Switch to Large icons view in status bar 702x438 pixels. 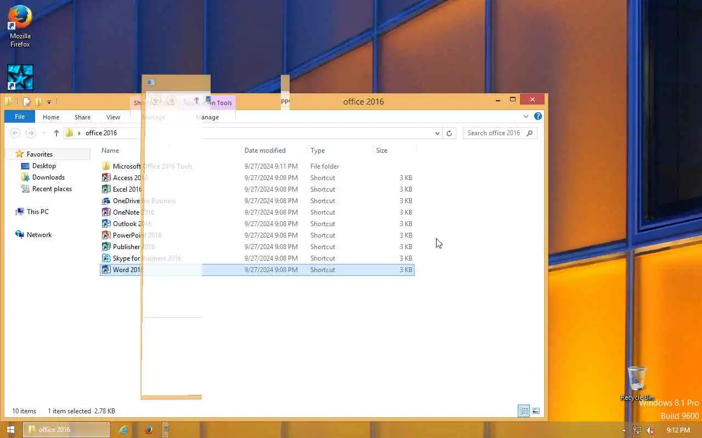(x=536, y=411)
